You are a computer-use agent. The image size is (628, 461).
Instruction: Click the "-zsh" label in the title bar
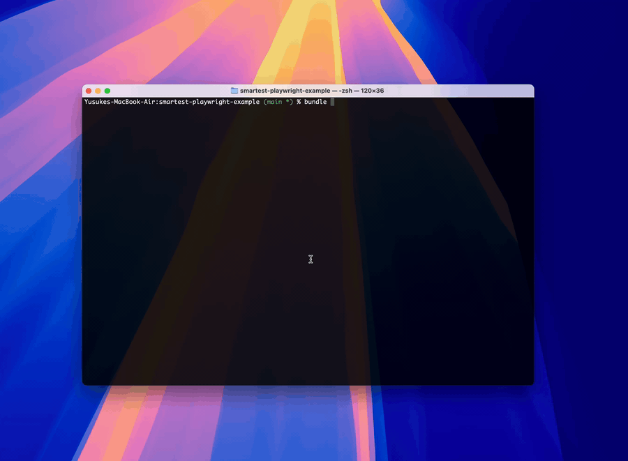(x=345, y=90)
